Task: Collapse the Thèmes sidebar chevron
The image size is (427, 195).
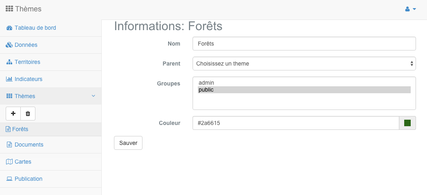Action: (x=93, y=96)
